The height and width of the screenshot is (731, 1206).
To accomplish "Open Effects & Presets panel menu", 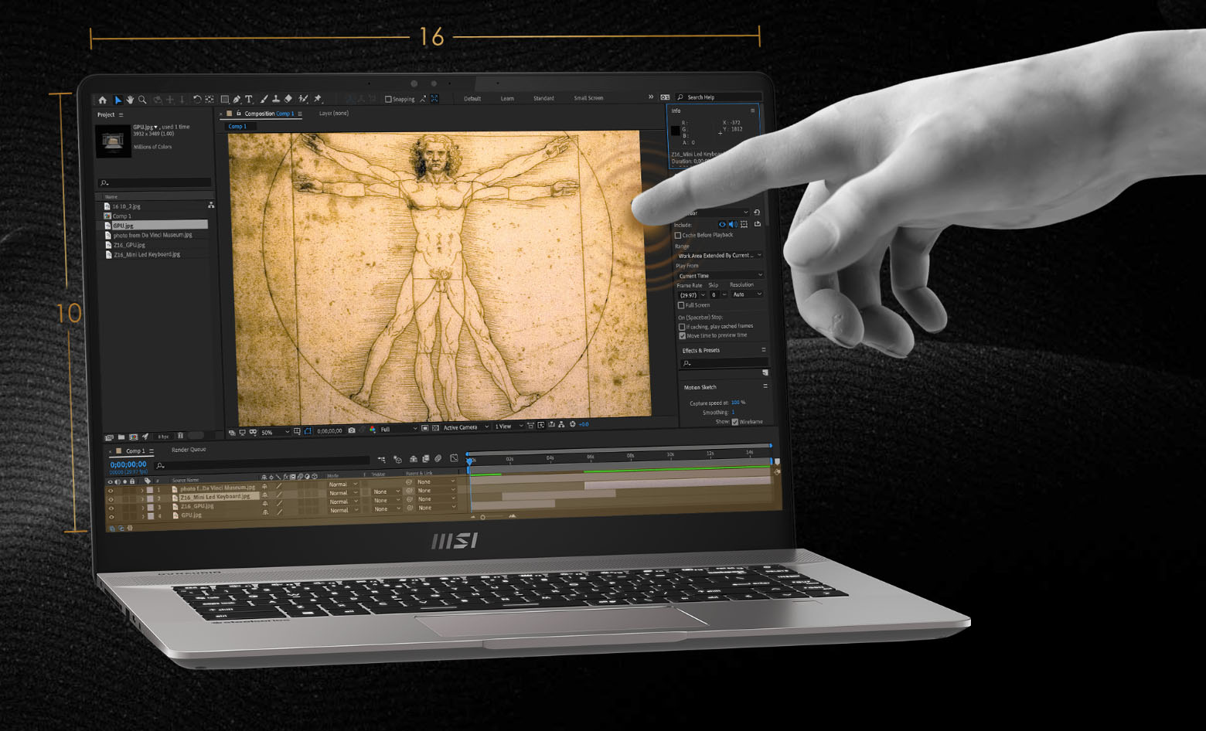I will (x=764, y=349).
